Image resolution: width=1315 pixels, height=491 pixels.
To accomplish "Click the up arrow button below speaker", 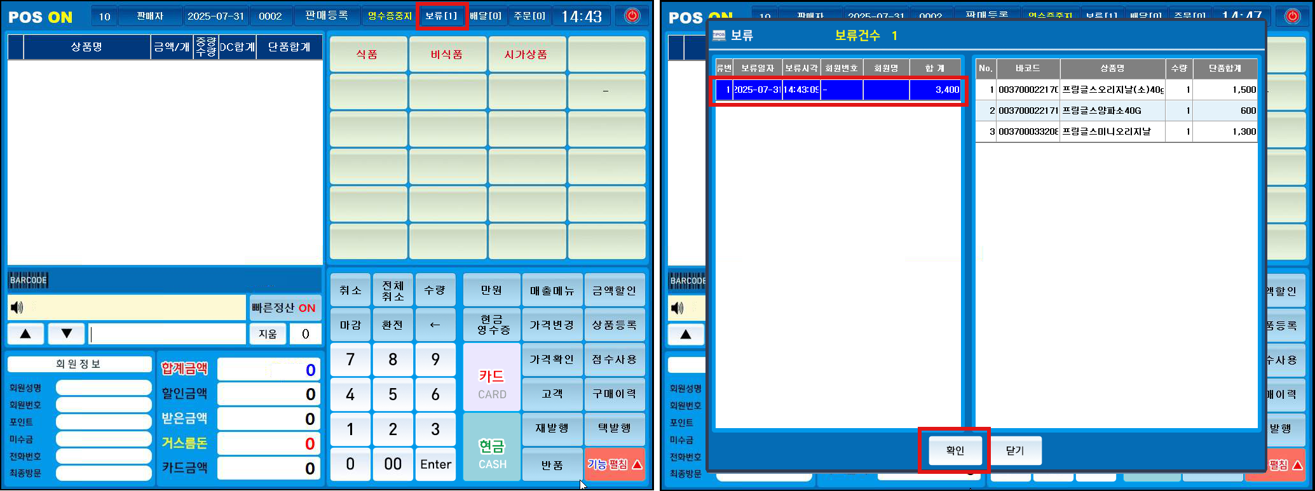I will 25,333.
